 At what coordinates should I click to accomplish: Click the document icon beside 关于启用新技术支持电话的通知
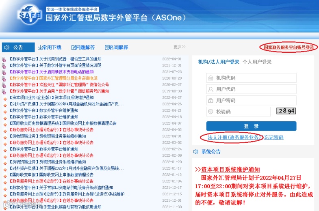pos(4,72)
